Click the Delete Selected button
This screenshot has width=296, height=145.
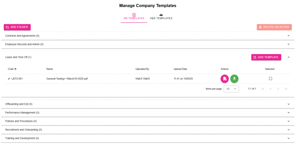click(x=274, y=27)
